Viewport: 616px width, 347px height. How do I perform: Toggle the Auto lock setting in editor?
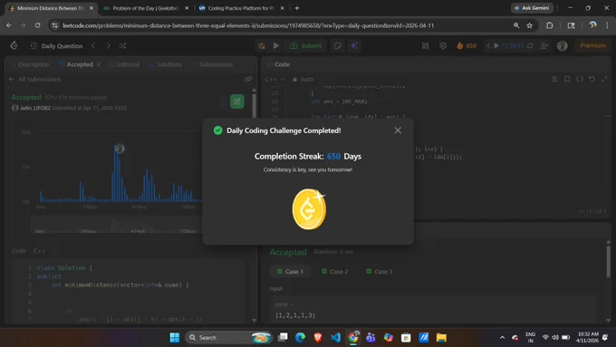click(x=303, y=79)
